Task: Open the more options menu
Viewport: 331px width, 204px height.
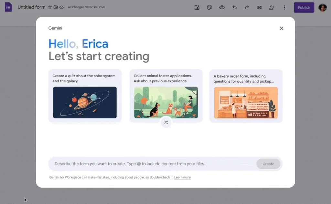Action: tap(284, 7)
